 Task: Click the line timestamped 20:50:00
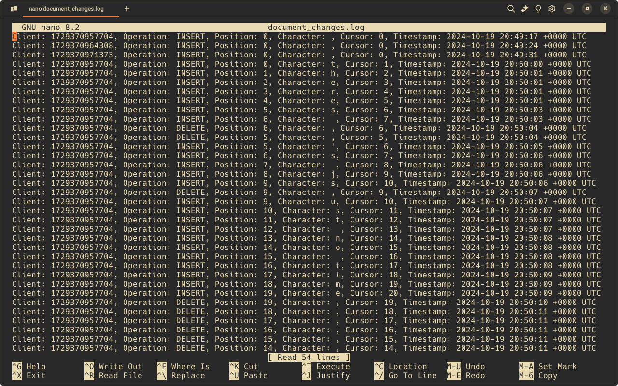pos(302,64)
